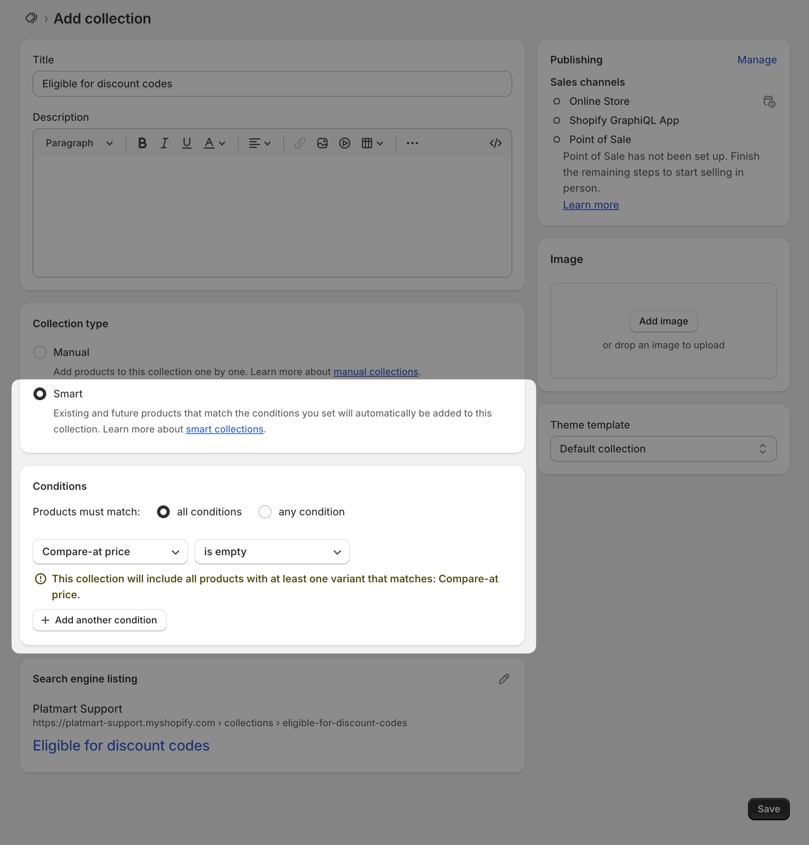Expand the Default collection theme template selector

663,449
